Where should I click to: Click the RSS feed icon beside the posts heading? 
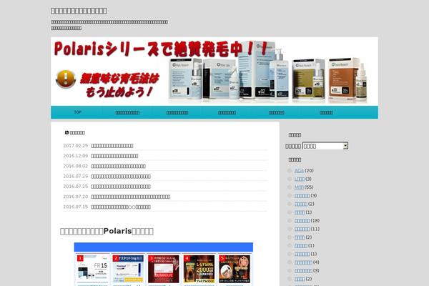click(66, 133)
